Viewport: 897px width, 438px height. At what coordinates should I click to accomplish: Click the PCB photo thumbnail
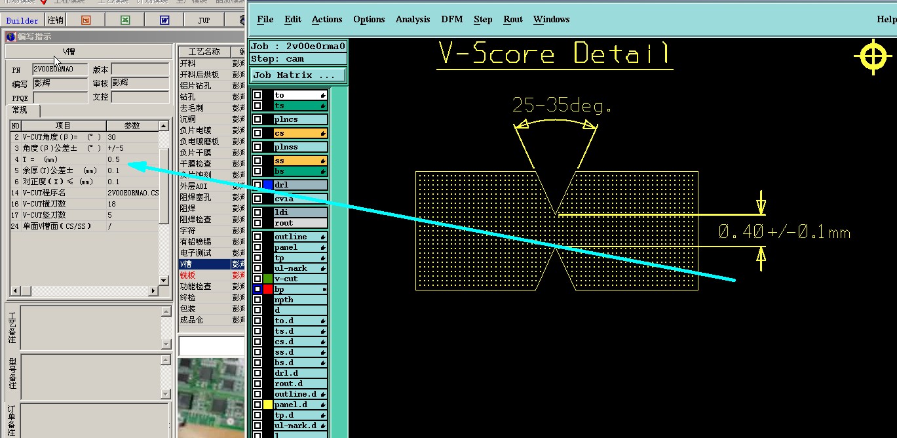211,397
